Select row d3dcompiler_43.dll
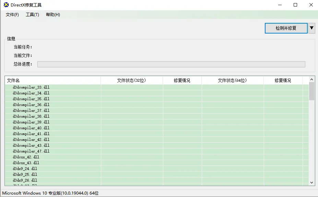Viewport: 318px width, 197px height. pos(157,145)
